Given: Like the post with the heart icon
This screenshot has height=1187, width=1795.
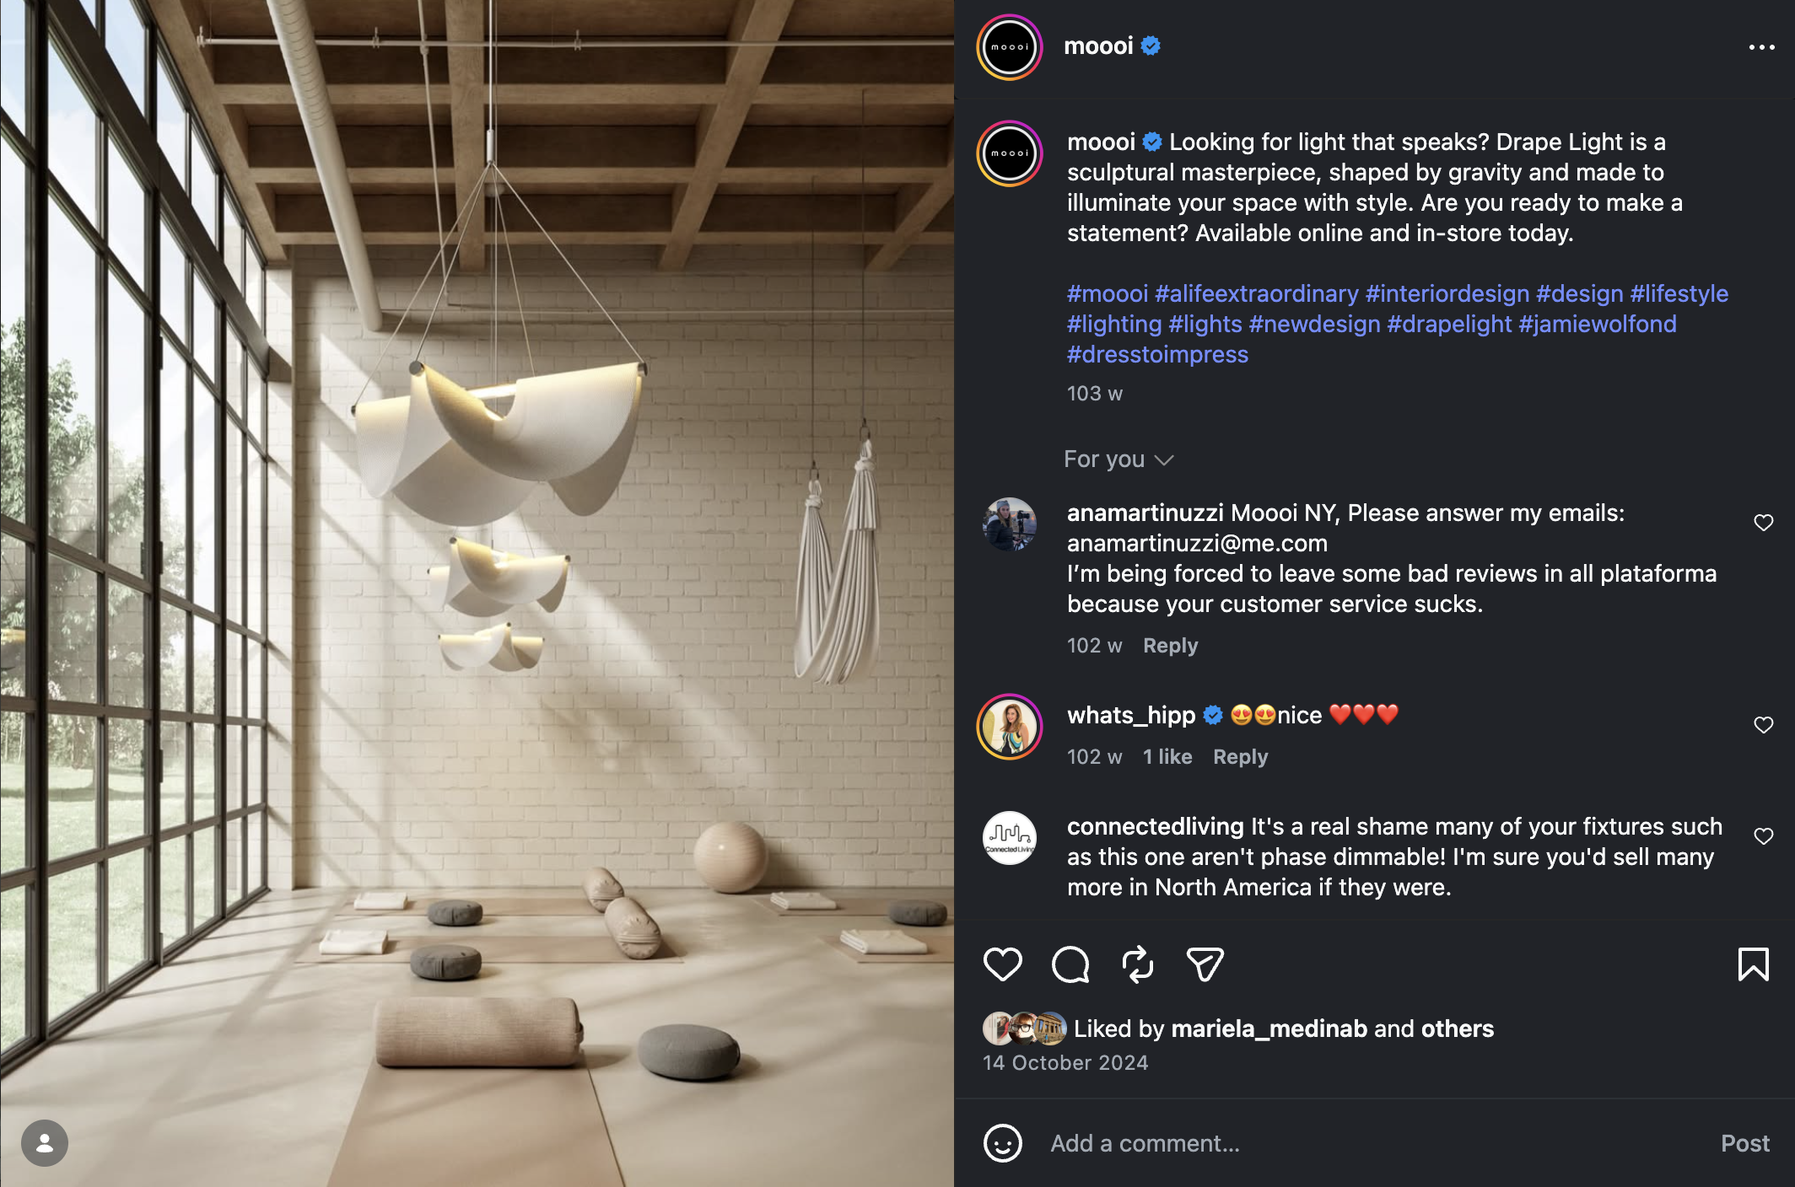Looking at the screenshot, I should coord(1002,964).
